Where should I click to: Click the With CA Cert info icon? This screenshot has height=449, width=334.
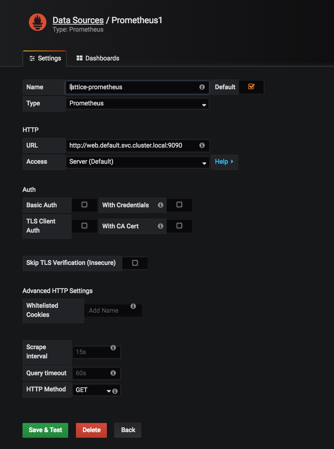[x=161, y=226]
